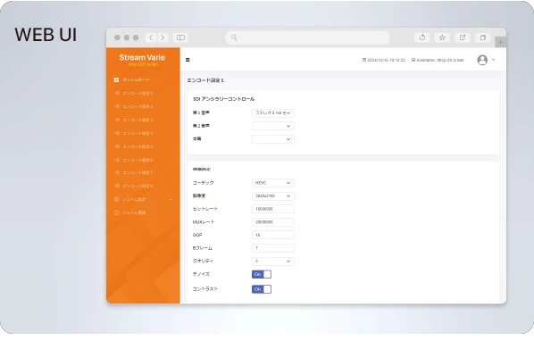This screenshot has width=534, height=341.
Task: Open the コーデック dropdown showing HEVC
Action: click(x=272, y=183)
